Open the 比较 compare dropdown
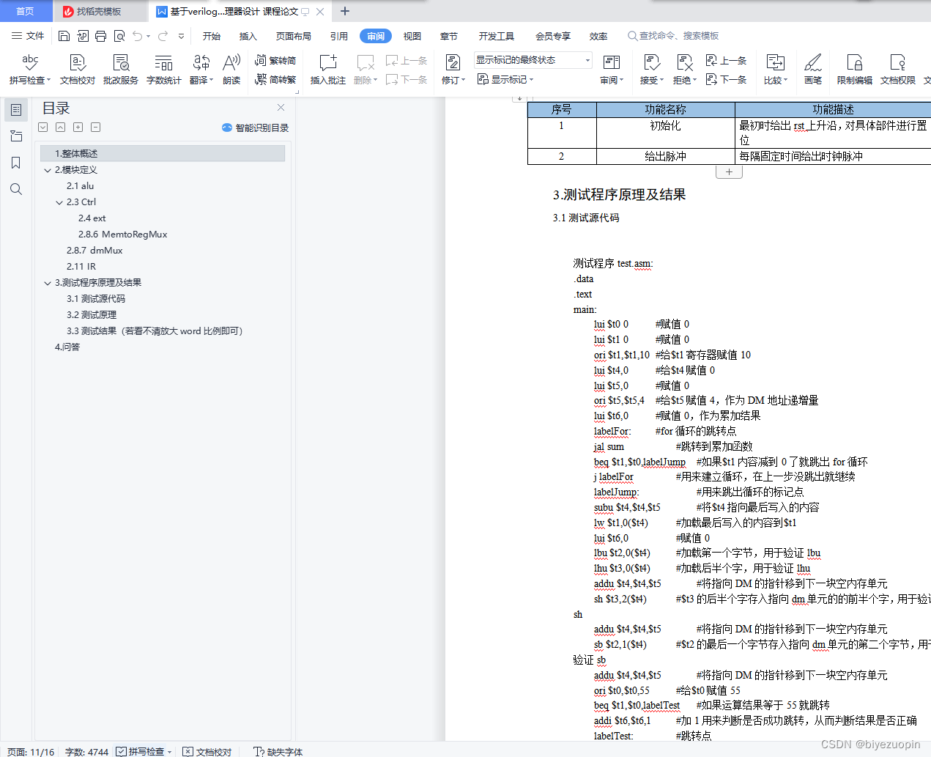Viewport: 931px width, 757px height. 776,70
